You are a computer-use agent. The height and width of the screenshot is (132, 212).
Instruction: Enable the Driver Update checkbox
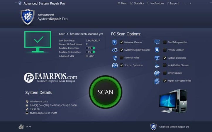pyautogui.click(x=164, y=73)
